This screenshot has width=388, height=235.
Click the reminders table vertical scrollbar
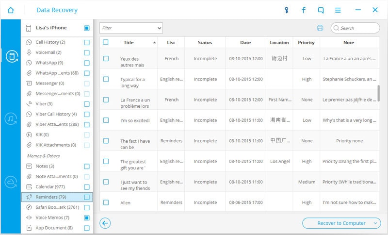378,93
